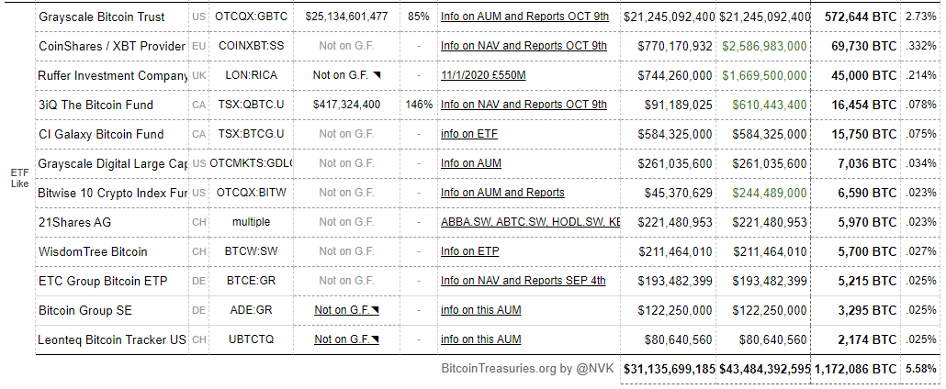Select the Grayscale Bitcoin Trust name cell

point(102,17)
